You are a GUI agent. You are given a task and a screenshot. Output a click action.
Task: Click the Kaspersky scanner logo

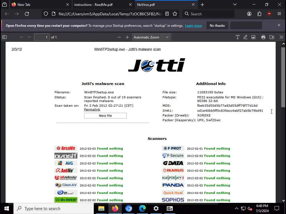173,178
